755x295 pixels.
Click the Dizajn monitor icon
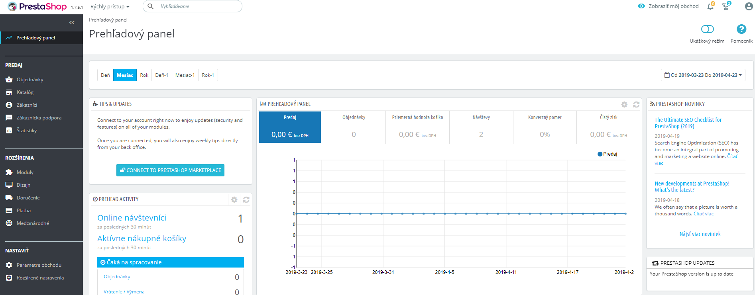point(9,185)
